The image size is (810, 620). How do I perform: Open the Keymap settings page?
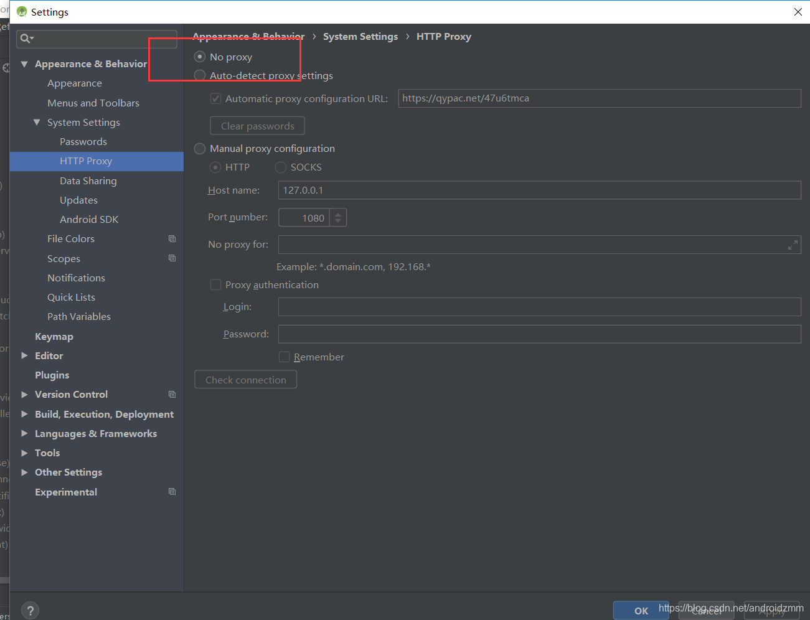tap(54, 337)
